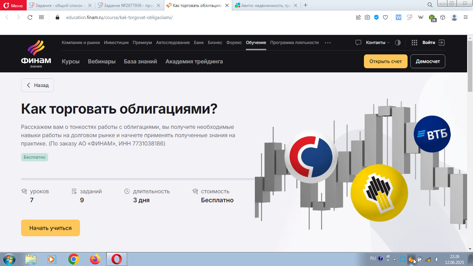Image resolution: width=473 pixels, height=266 pixels.
Task: Click the SP extension icon in toolbar
Action: point(409,17)
